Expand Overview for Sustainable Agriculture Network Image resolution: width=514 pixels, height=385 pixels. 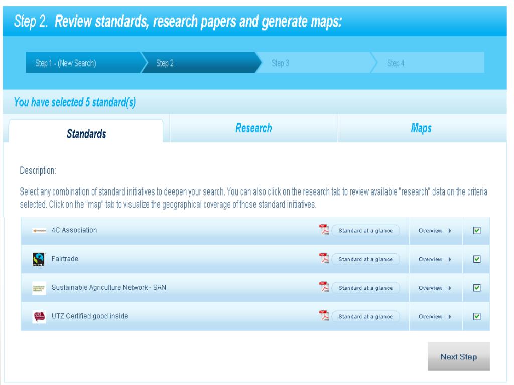point(435,288)
